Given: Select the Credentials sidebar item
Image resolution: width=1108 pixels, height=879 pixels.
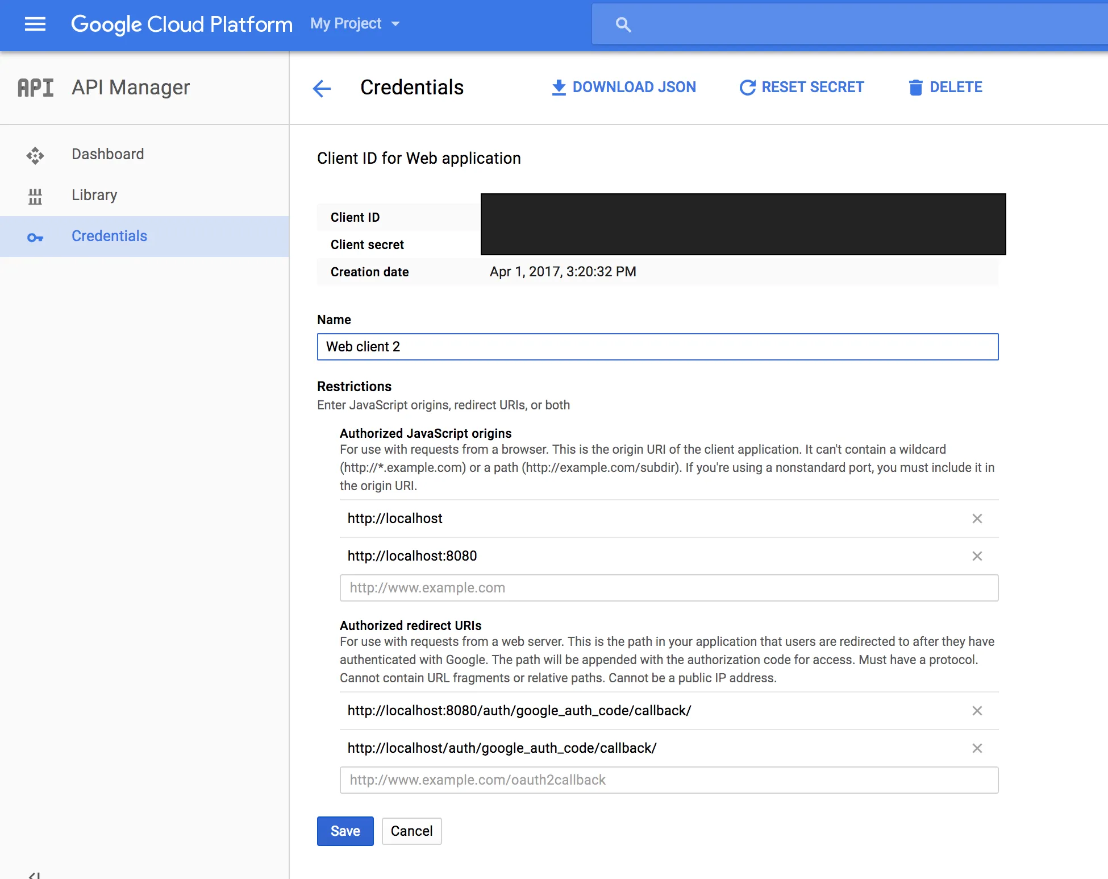Looking at the screenshot, I should point(109,236).
